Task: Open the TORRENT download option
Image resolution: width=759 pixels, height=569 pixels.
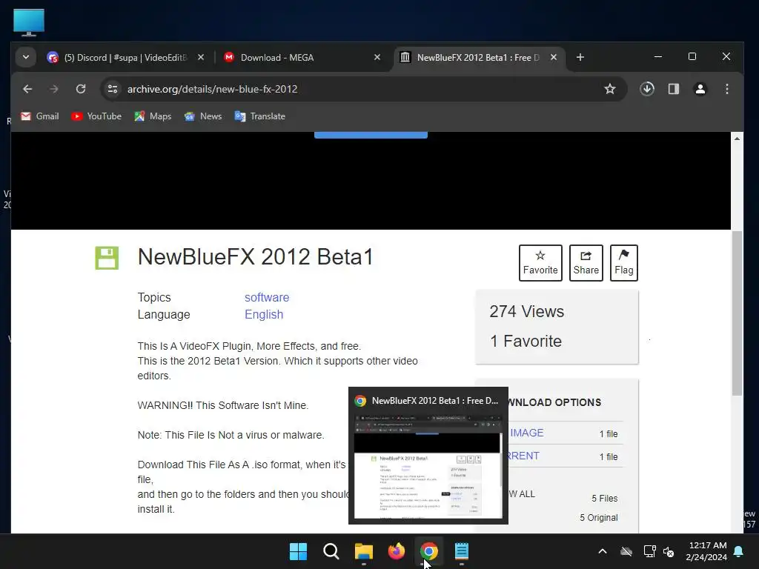Action: 524,456
